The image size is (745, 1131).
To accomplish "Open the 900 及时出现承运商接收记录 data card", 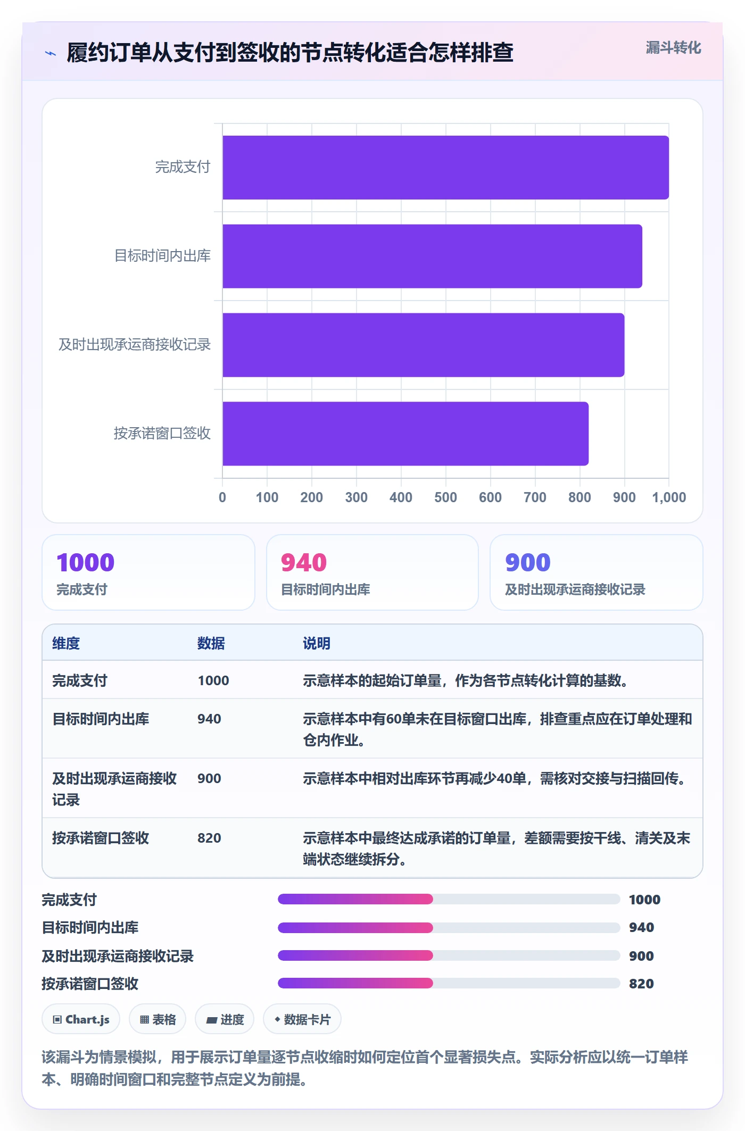I will click(597, 572).
